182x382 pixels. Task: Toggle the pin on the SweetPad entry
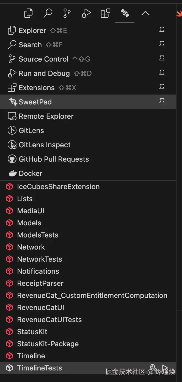(162, 102)
